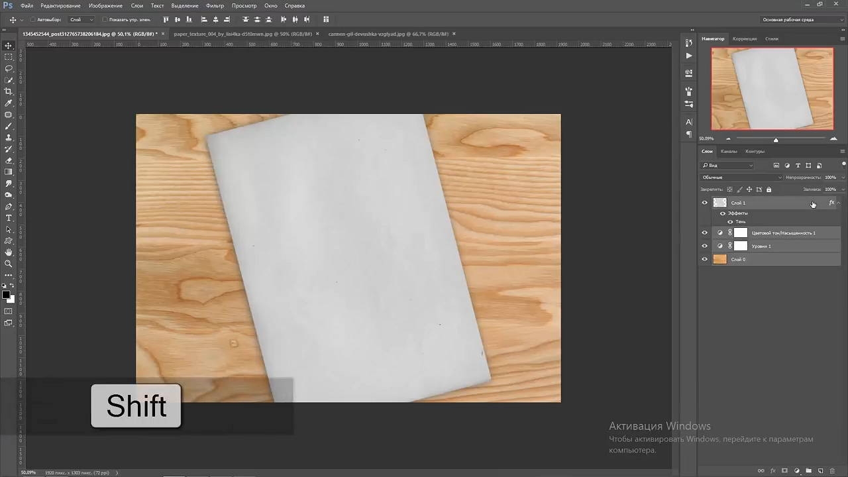Filter layers by type (T) icon
Screen dimensions: 848x477
[798, 166]
